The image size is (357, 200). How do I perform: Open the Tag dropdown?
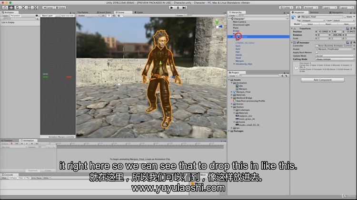pos(313,20)
